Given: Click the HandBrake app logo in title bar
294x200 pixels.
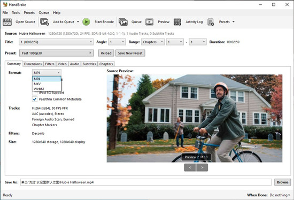Looking at the screenshot, I should (5, 4).
